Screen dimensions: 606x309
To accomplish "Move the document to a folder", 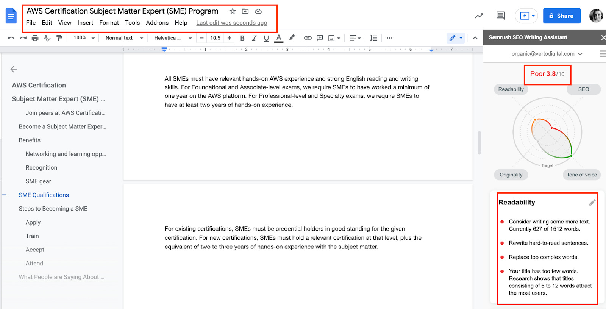I will tap(245, 11).
